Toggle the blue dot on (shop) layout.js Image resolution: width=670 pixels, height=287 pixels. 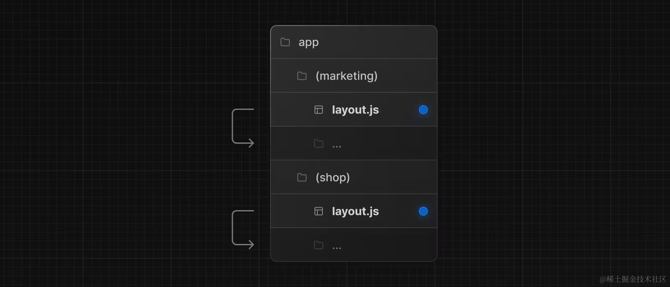423,211
